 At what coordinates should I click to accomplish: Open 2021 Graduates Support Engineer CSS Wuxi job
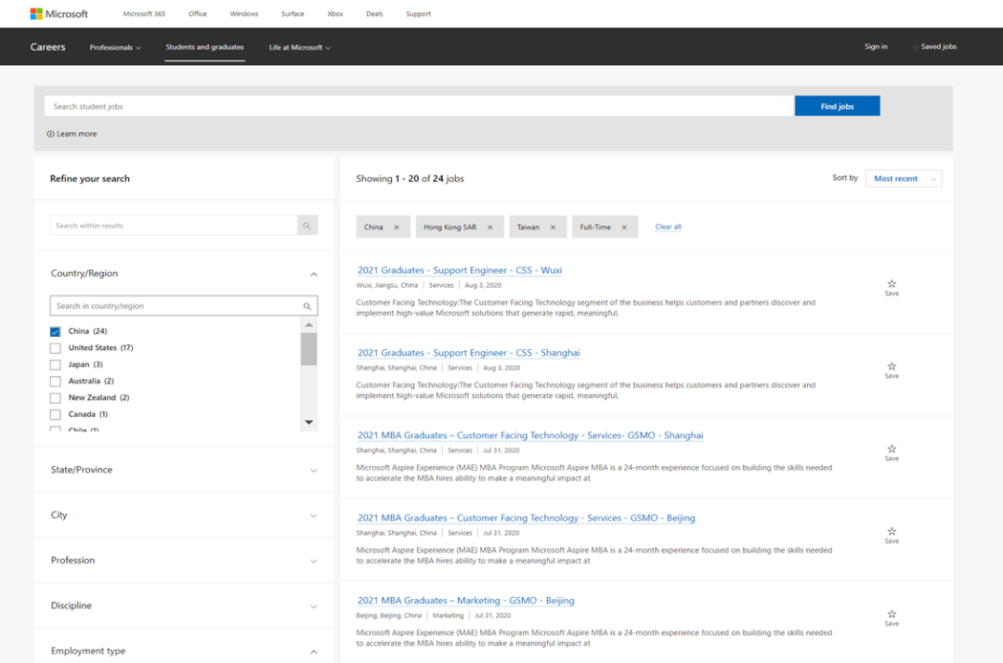(x=460, y=270)
